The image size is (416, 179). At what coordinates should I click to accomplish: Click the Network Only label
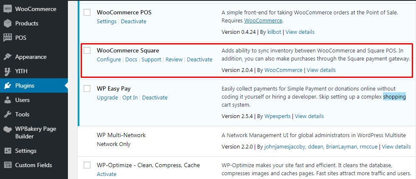[114, 144]
